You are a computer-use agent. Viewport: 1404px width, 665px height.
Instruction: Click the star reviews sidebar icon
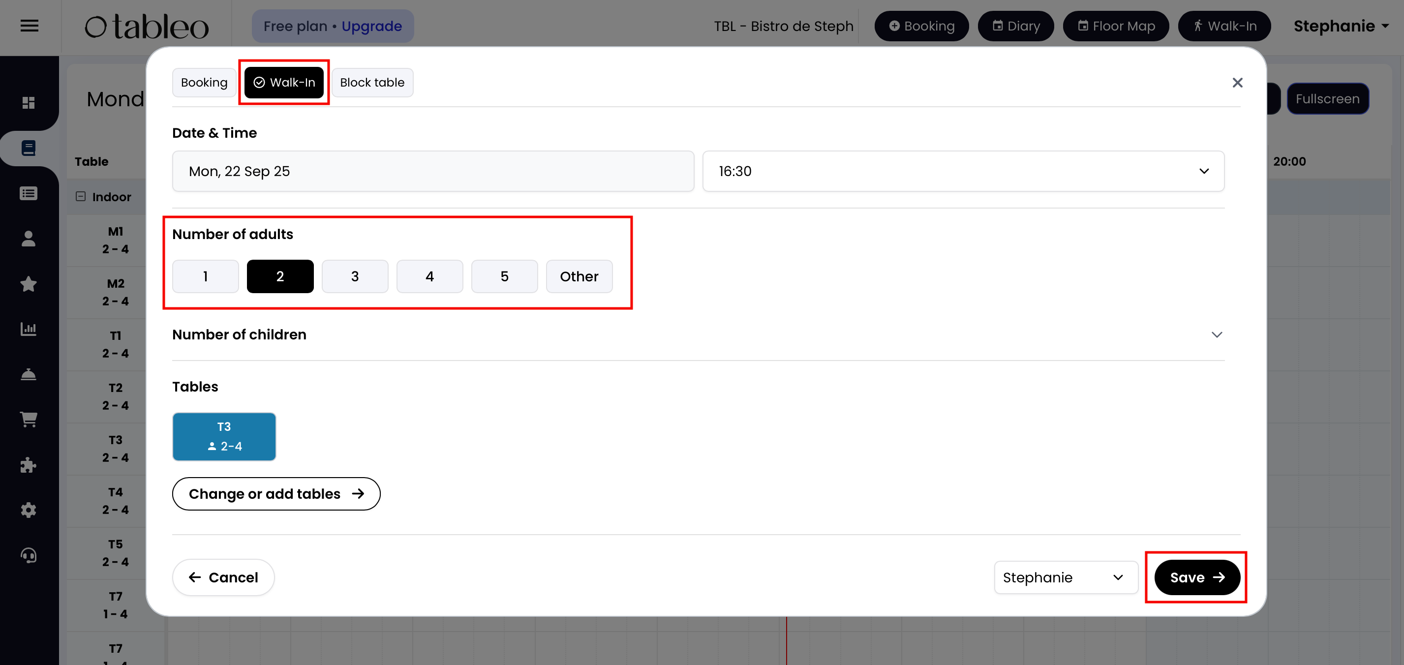[x=29, y=284]
